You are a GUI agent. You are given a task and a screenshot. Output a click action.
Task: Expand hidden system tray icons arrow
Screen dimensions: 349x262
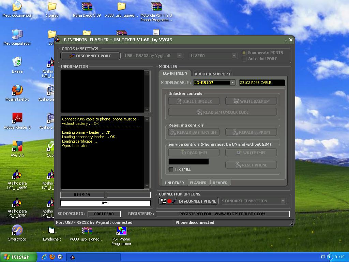(x=330, y=257)
